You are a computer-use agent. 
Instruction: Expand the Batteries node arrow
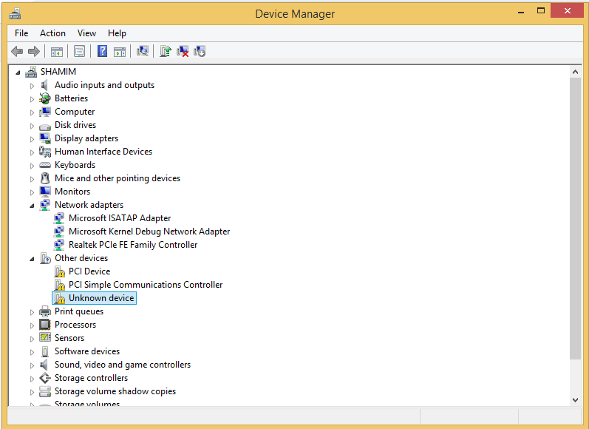click(x=32, y=99)
